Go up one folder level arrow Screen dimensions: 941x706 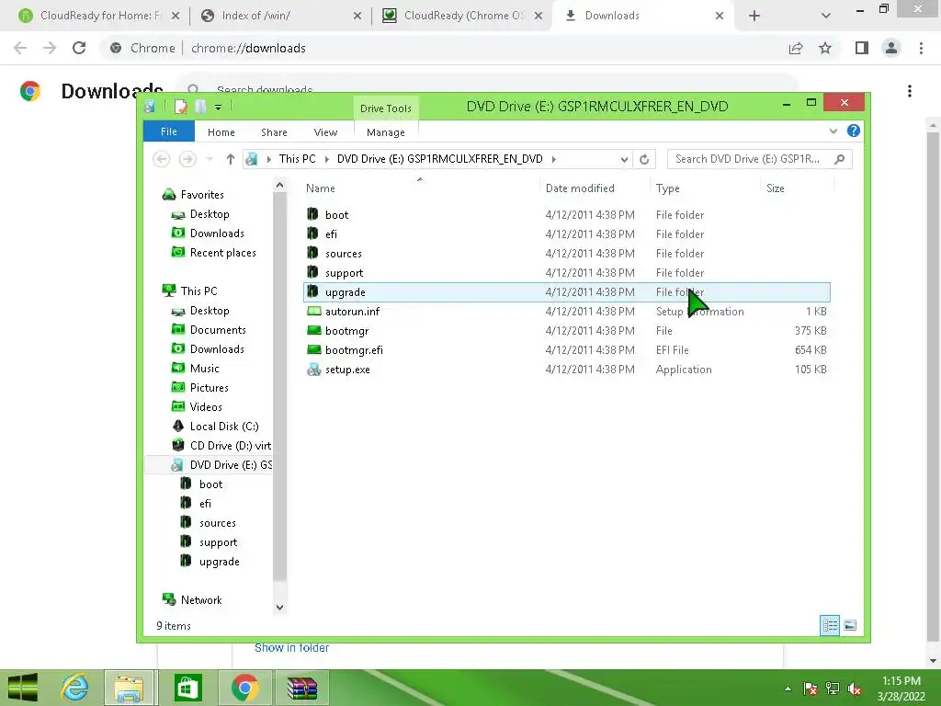[x=231, y=159]
